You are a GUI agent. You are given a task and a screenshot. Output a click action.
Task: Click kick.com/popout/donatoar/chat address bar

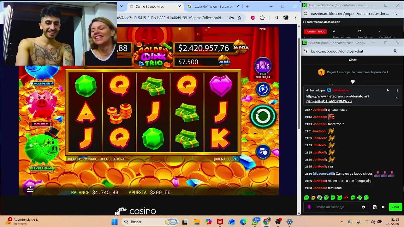(337, 51)
